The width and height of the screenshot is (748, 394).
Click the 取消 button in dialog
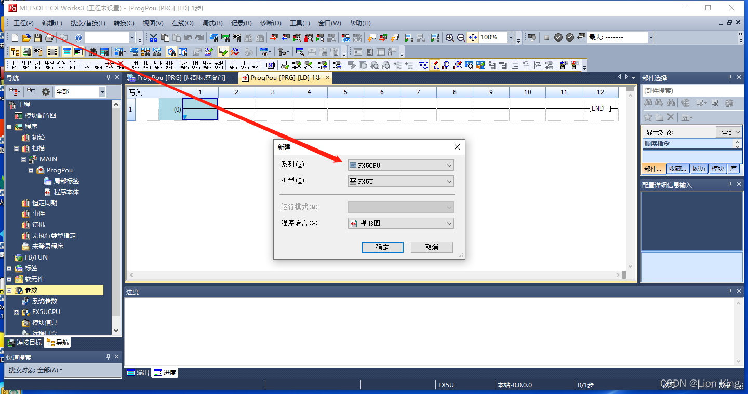432,247
